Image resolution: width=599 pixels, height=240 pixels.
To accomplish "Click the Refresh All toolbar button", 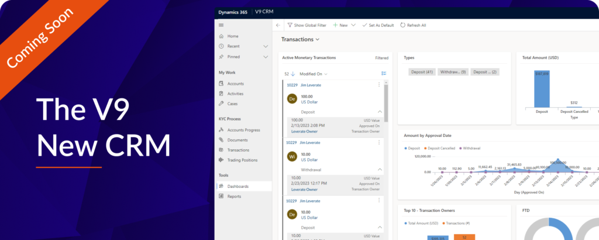I will (x=413, y=25).
